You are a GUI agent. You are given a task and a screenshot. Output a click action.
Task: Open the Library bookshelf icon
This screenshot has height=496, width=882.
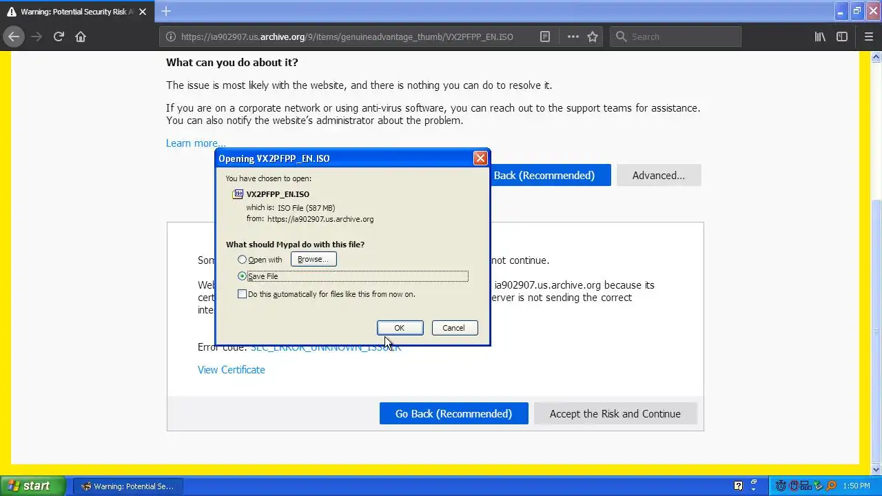click(820, 37)
